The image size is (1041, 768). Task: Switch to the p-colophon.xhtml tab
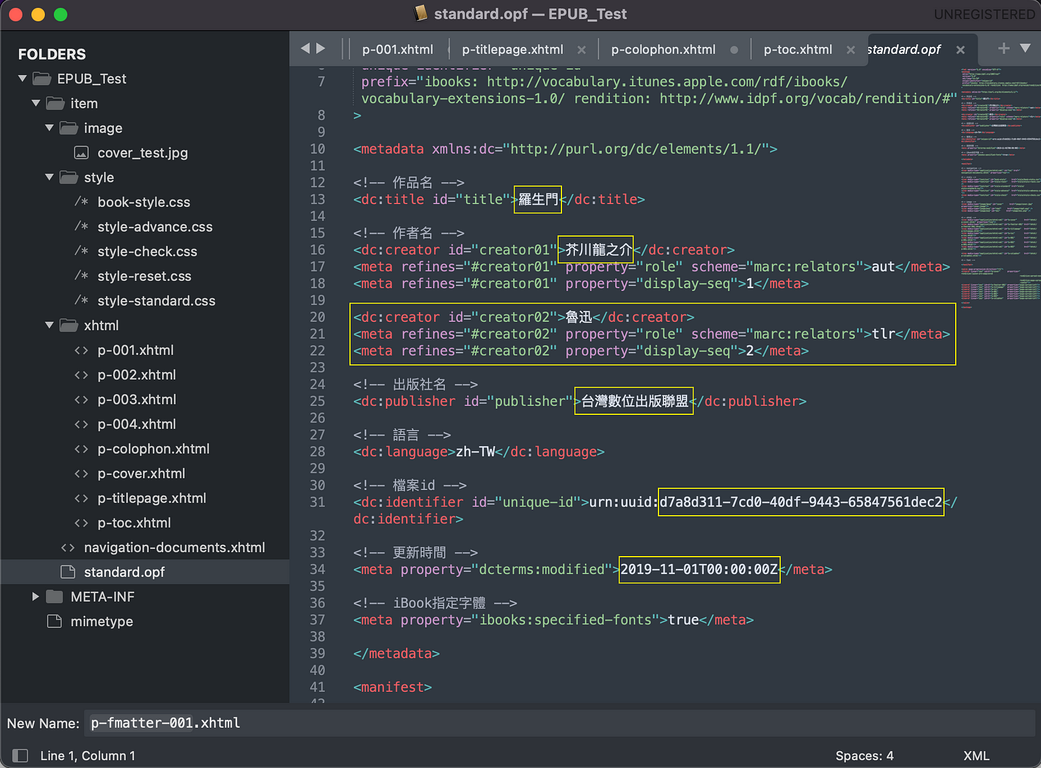pos(663,49)
